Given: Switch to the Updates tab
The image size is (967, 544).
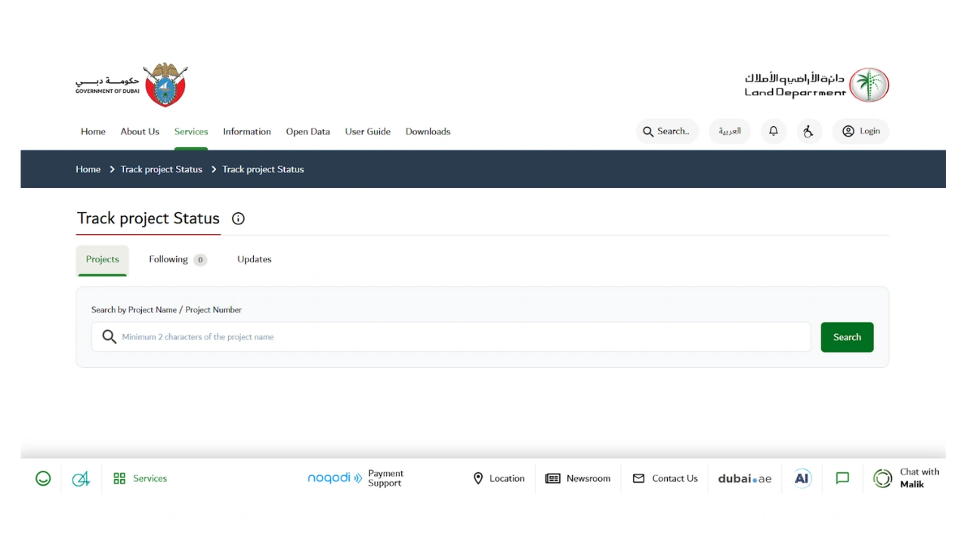Looking at the screenshot, I should point(254,259).
